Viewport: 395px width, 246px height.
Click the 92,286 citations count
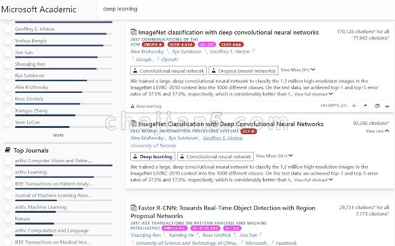click(371, 123)
